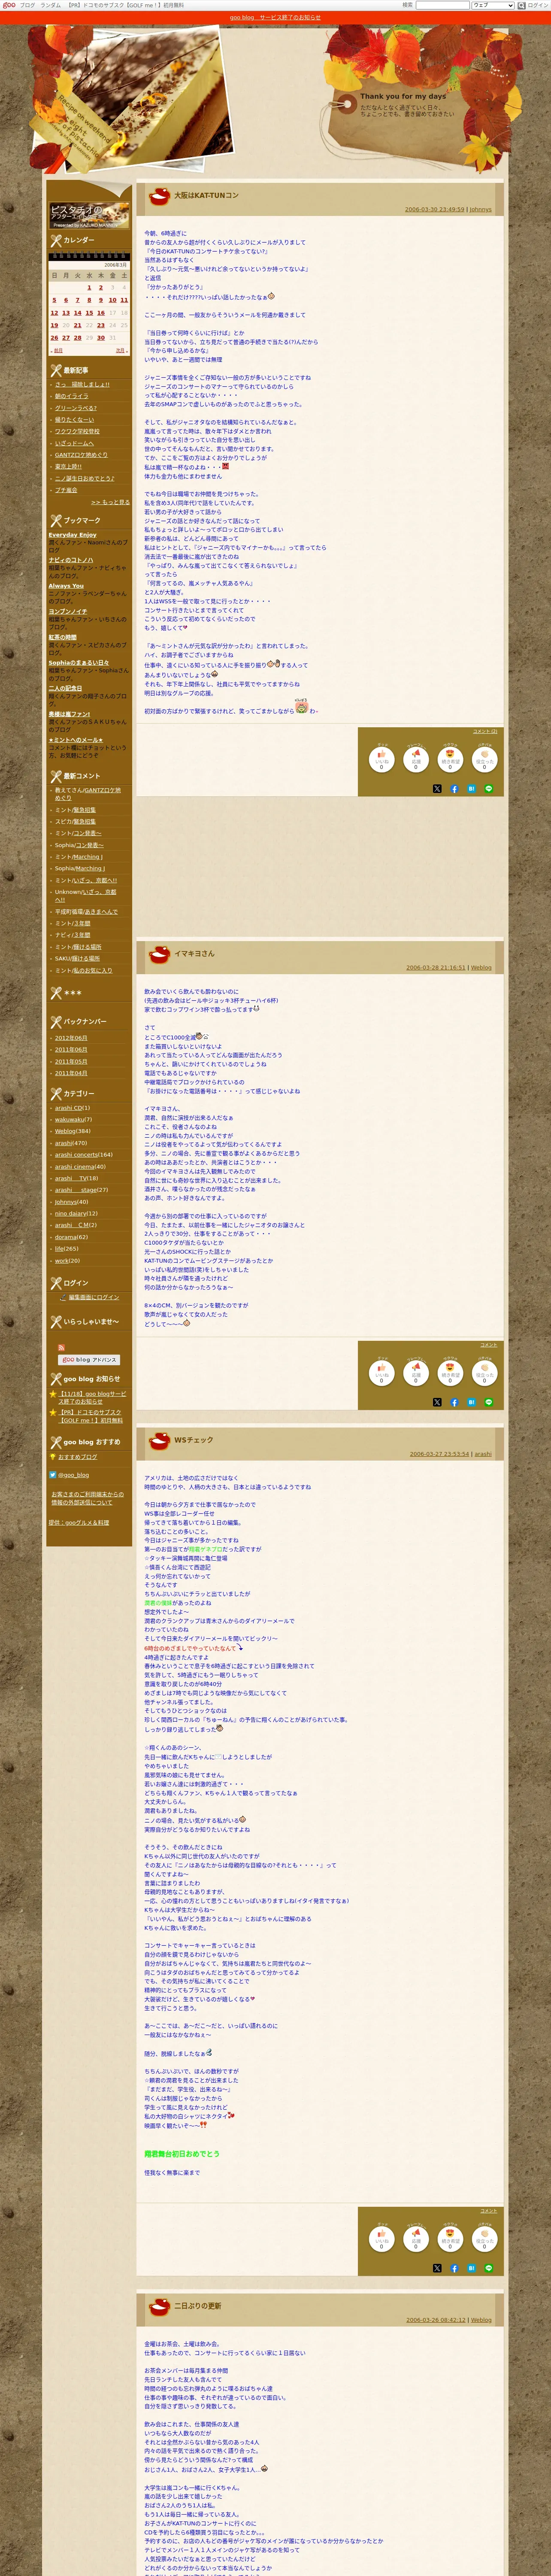Open bookmark Everyday Enjoy
Image resolution: width=551 pixels, height=2576 pixels.
(73, 535)
